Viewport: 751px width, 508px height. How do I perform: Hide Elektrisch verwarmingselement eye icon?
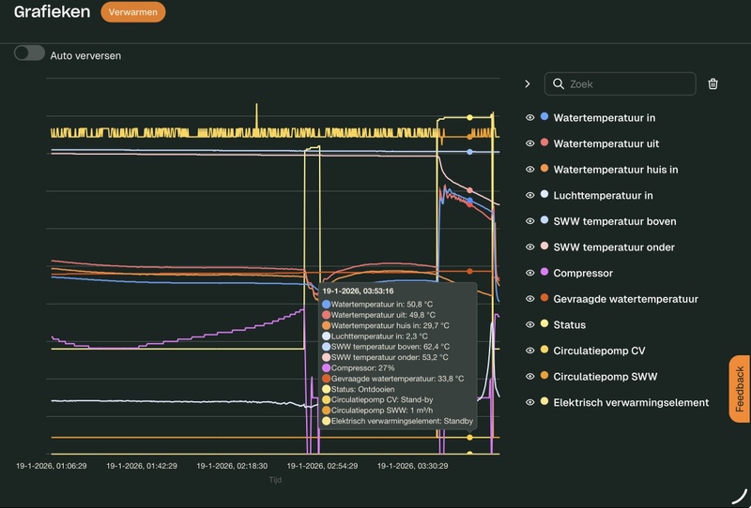pos(529,403)
